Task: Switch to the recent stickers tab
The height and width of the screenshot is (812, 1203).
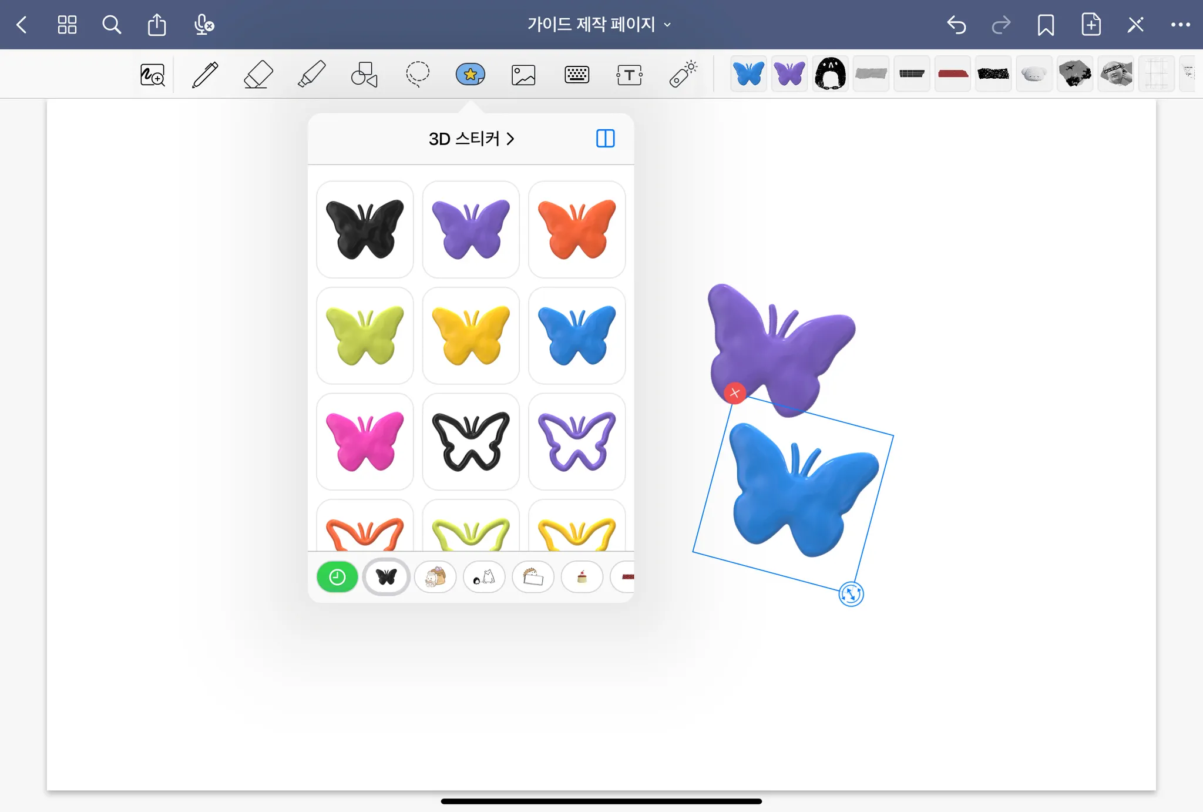Action: (x=337, y=577)
